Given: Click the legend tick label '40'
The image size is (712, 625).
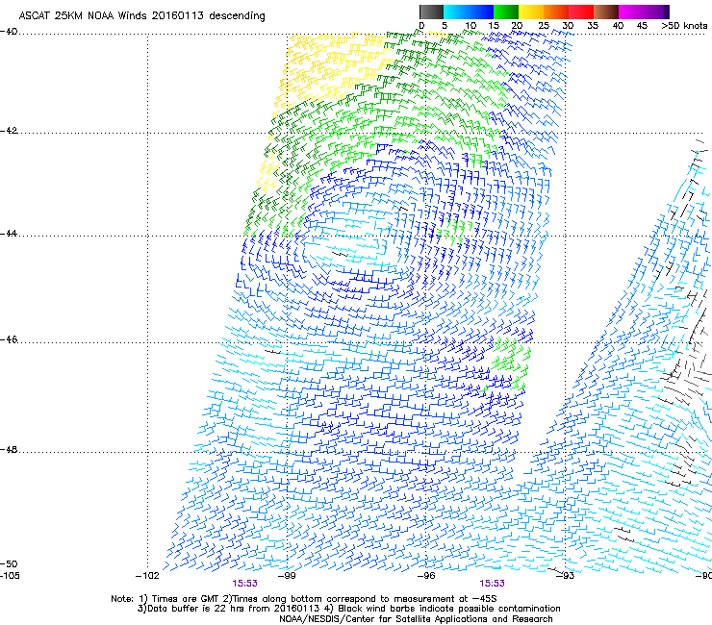Looking at the screenshot, I should [x=618, y=26].
